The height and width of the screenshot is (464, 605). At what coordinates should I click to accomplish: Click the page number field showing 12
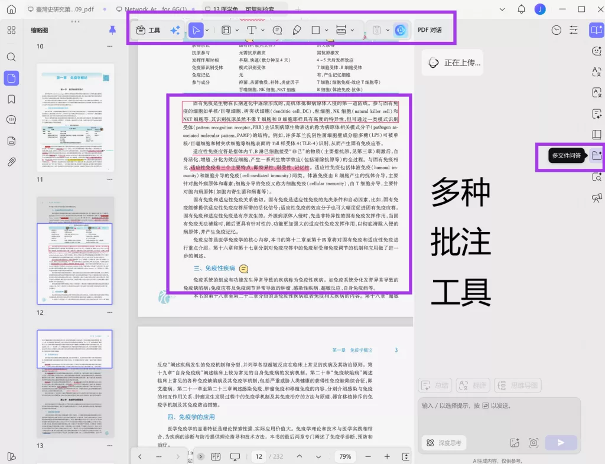click(x=259, y=456)
